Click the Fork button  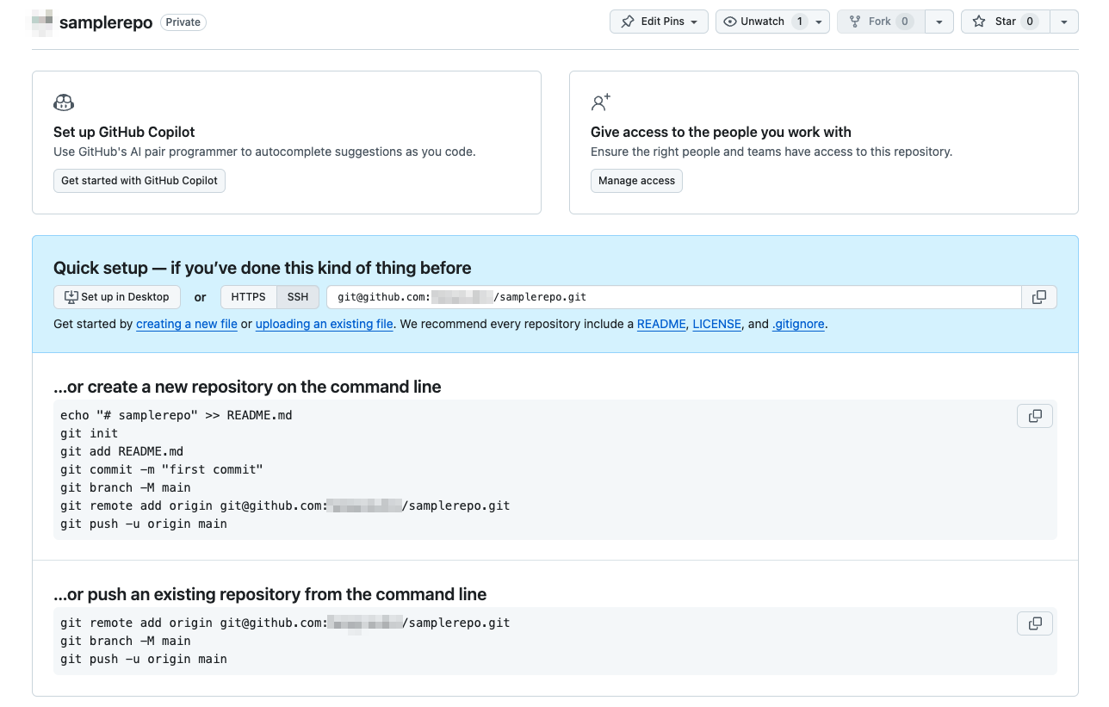point(880,22)
